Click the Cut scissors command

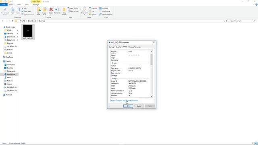24,8
